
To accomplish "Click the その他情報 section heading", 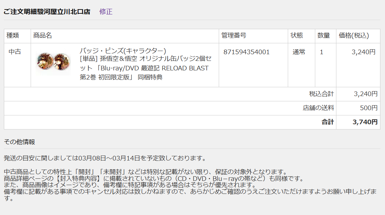I will coord(19,142).
